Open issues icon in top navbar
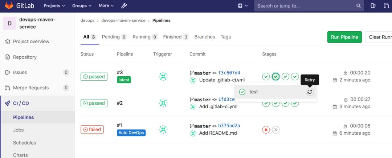The height and width of the screenshot is (158, 392). click(373, 6)
